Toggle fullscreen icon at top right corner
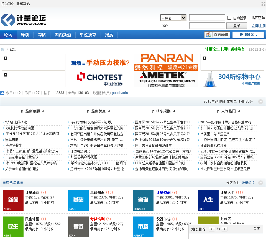266x242 pixels. pyautogui.click(x=264, y=4)
